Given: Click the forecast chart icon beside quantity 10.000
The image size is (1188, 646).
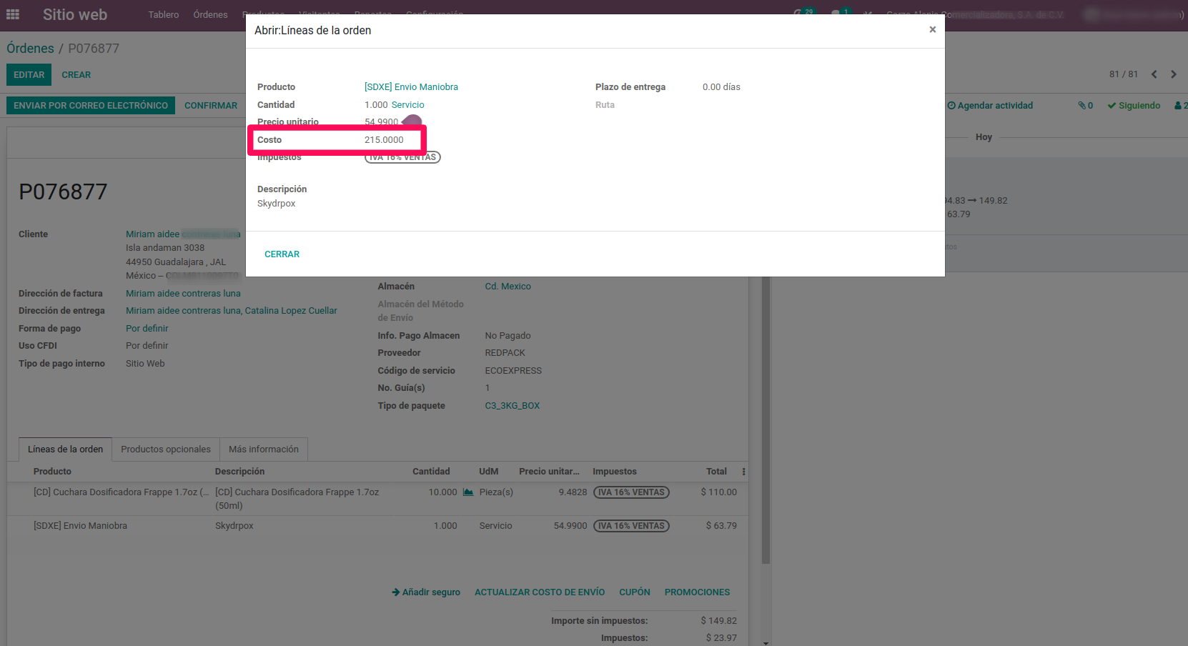Looking at the screenshot, I should 468,492.
